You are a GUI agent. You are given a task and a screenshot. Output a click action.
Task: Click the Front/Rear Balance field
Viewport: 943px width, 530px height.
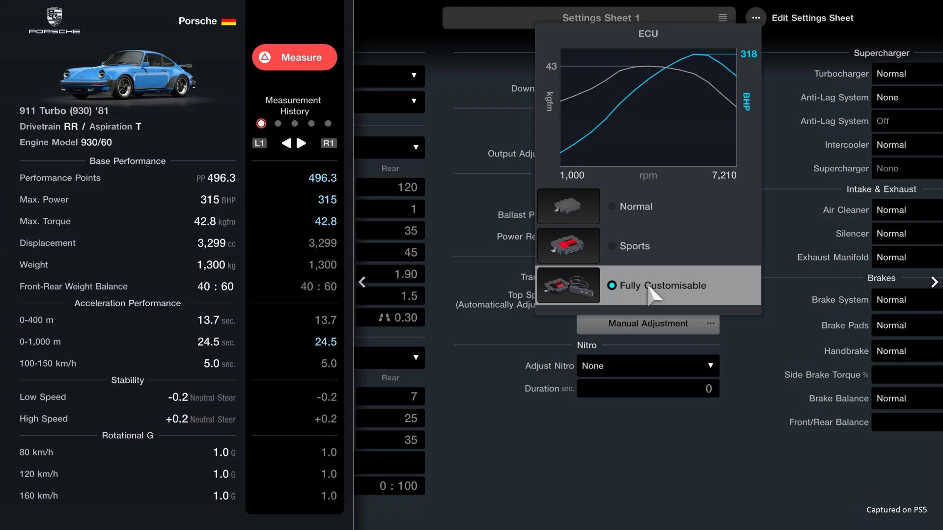(x=907, y=422)
